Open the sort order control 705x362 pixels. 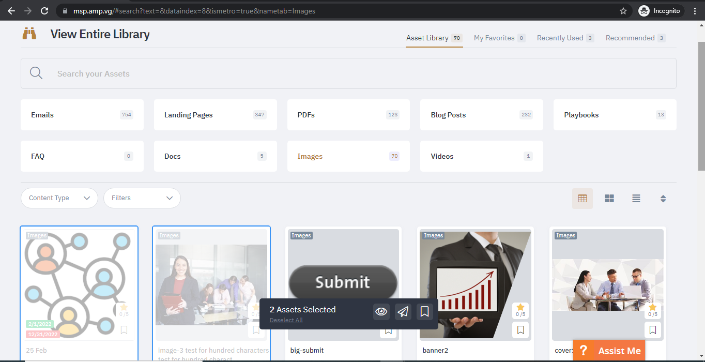pyautogui.click(x=663, y=199)
